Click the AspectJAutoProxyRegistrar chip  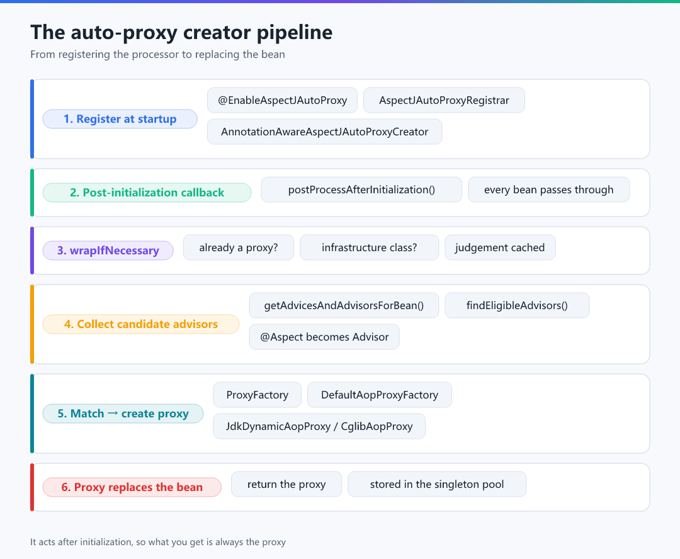point(444,100)
